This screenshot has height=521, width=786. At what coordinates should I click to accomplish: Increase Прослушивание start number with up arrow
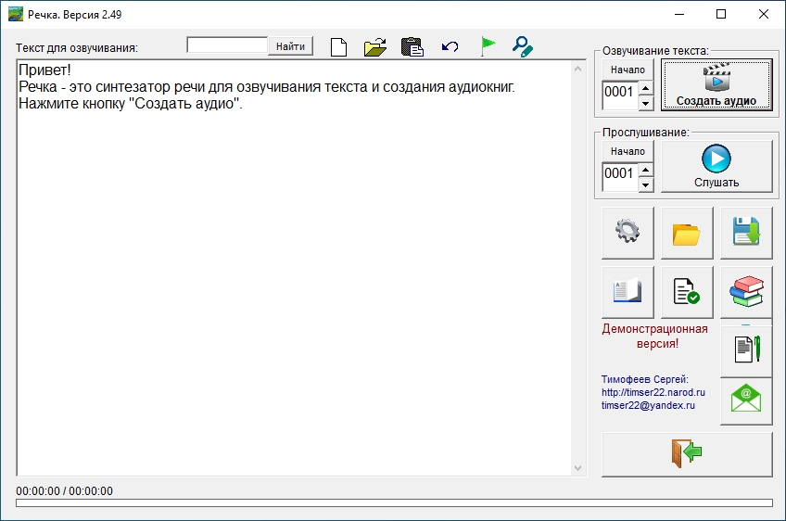pyautogui.click(x=646, y=170)
